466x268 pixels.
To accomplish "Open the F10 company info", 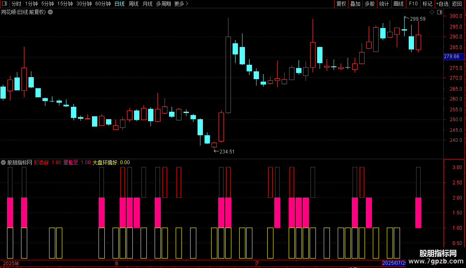I will 413,4.
